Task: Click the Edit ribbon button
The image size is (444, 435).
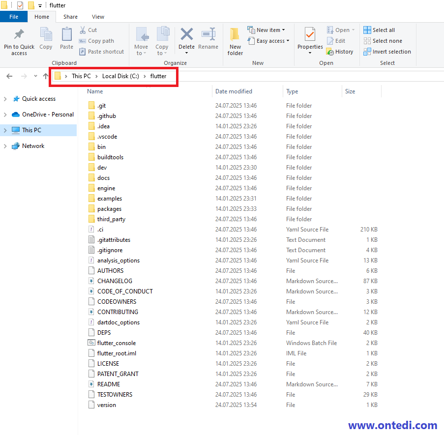Action: [336, 41]
